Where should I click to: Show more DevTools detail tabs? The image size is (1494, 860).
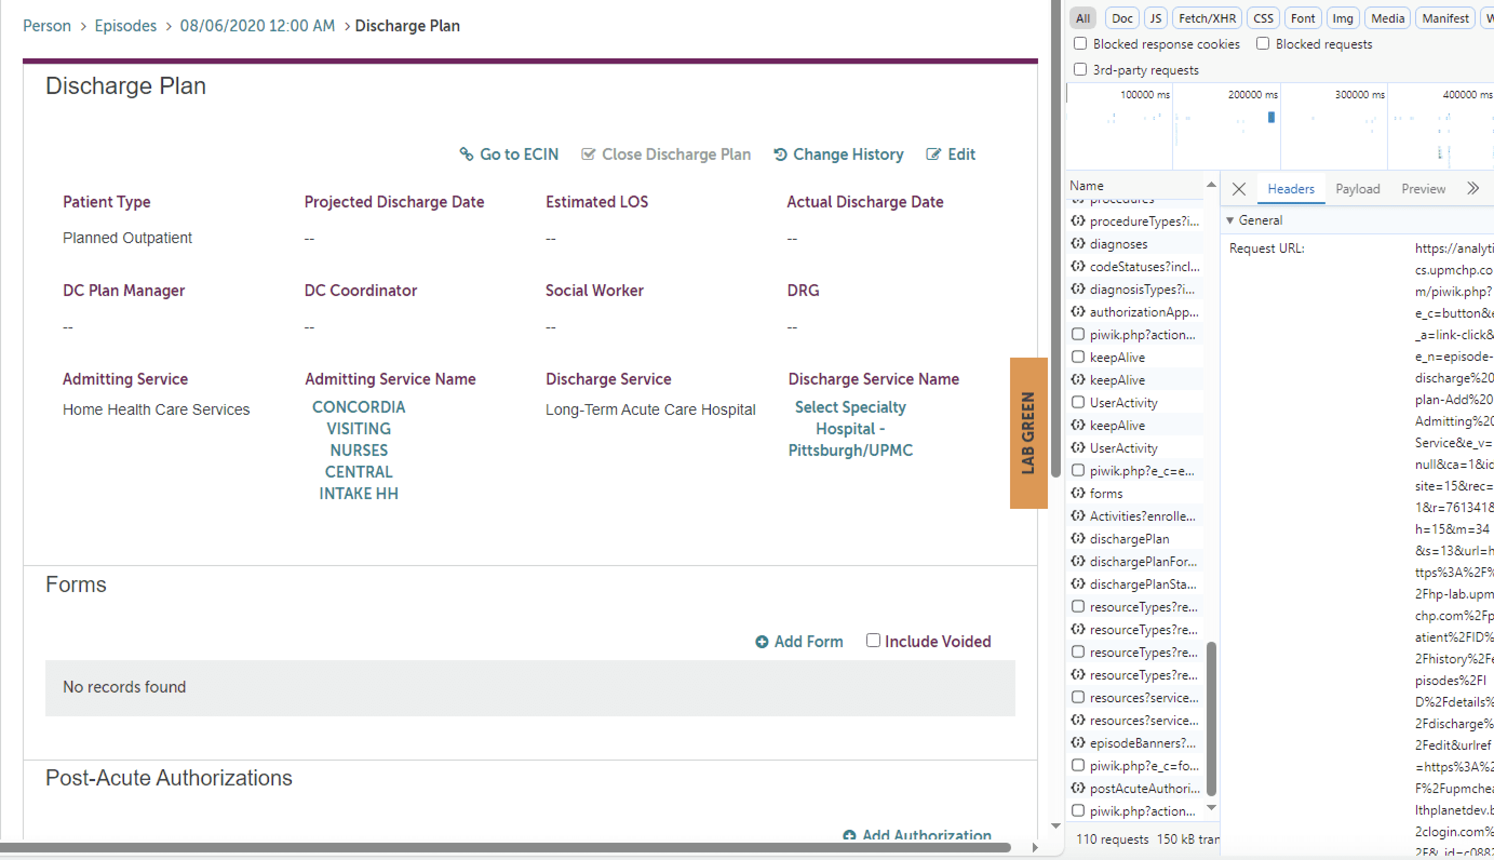1473,189
